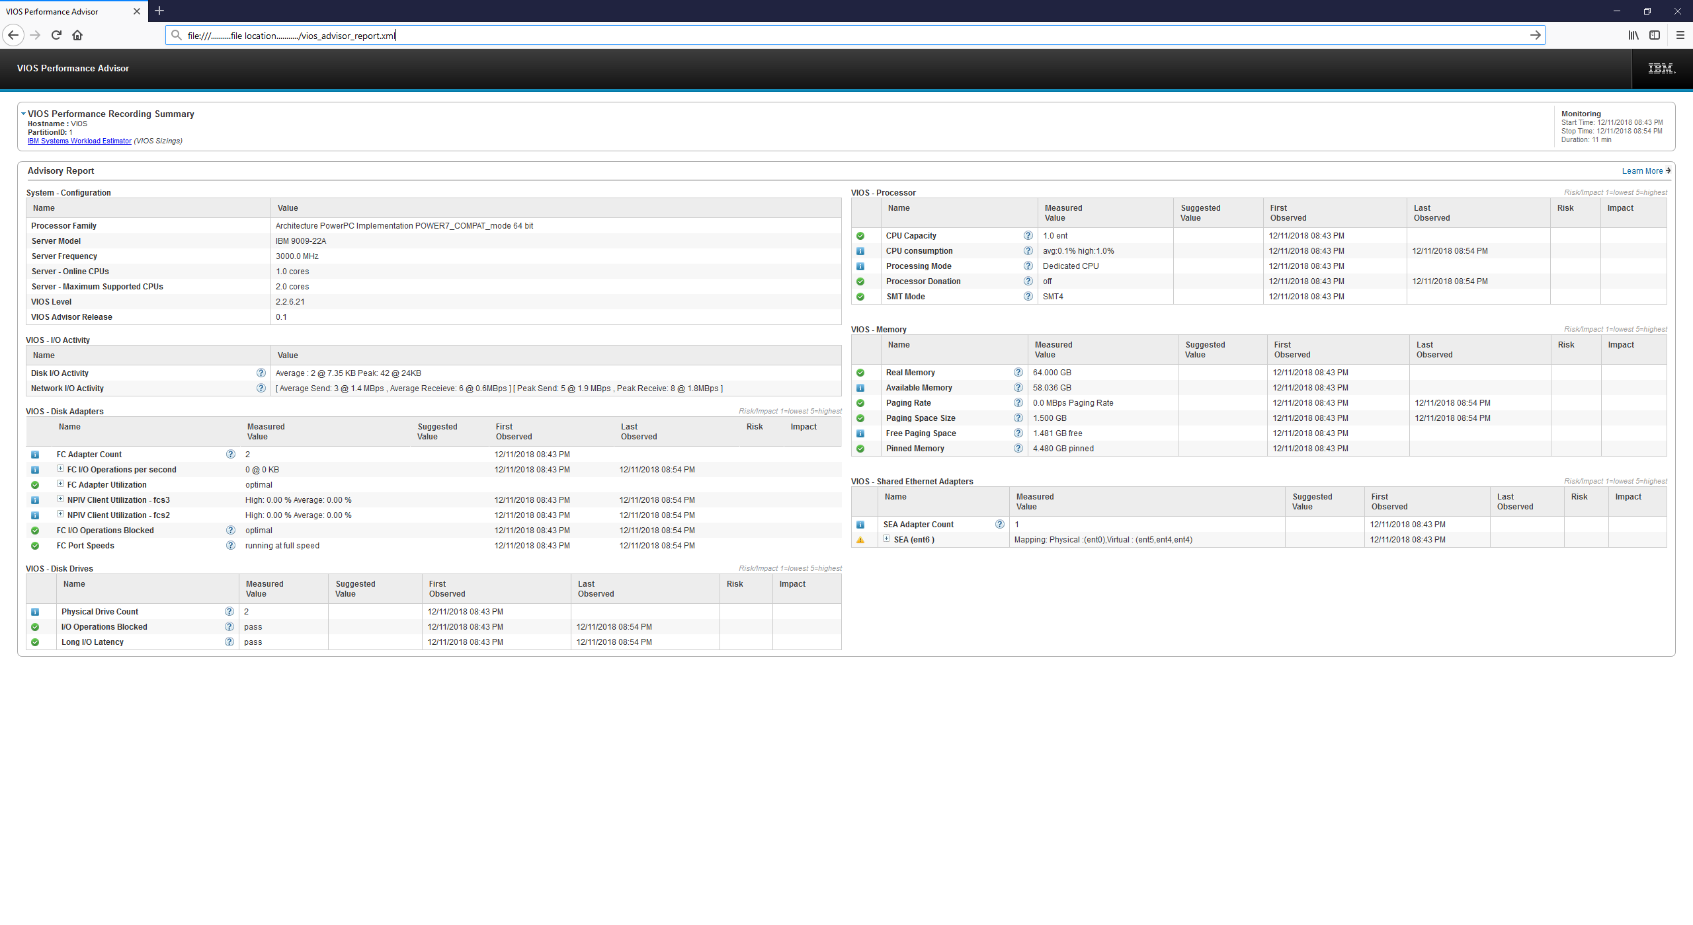Open help icon for Paging Space Size
Image resolution: width=1693 pixels, height=925 pixels.
coord(1018,418)
